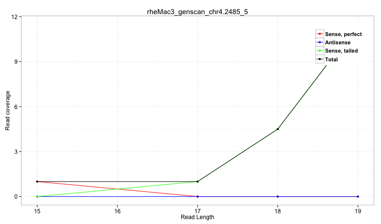This screenshot has height=224, width=381.
Task: Click the red Sense, perfect legend marker
Action: tap(319, 34)
